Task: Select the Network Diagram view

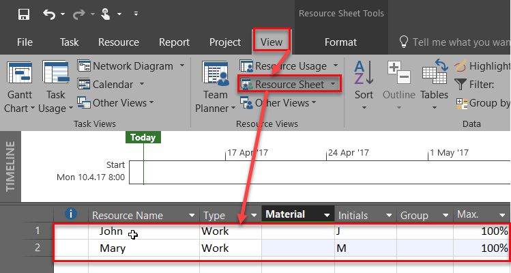Action: click(132, 66)
